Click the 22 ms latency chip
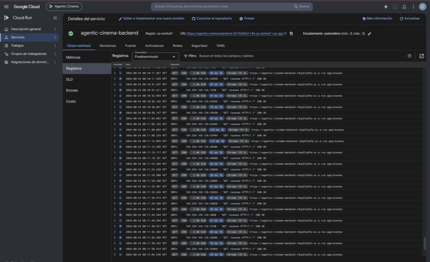Image resolution: width=430 pixels, height=262 pixels. 216,220
